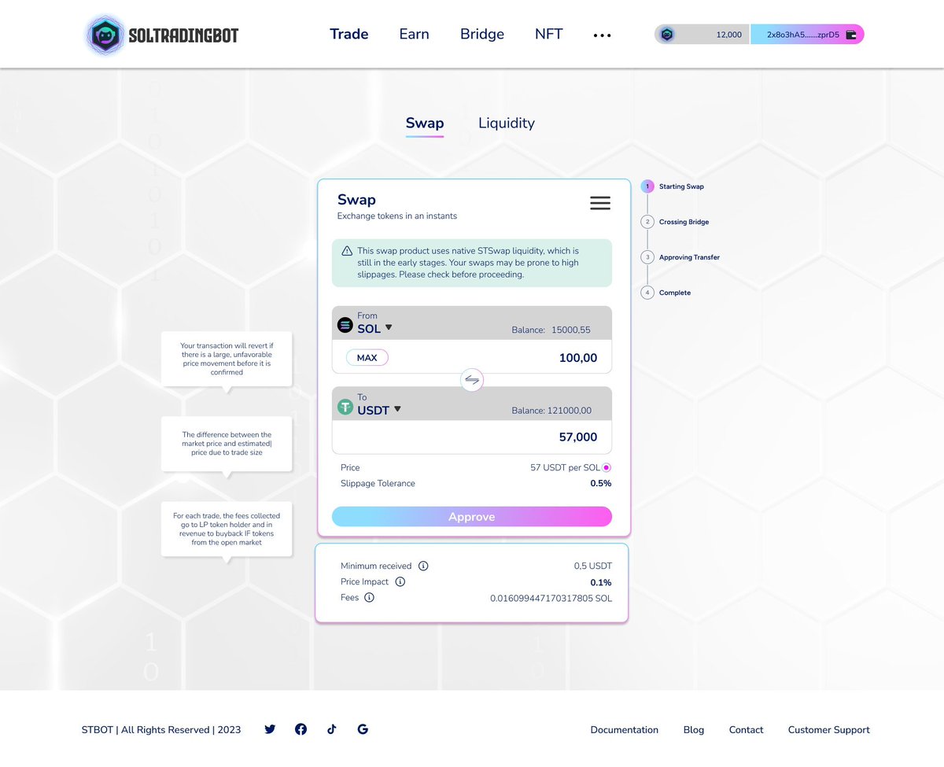Click the wallet icon next to address
Viewport: 944px width, 767px height.
point(850,35)
